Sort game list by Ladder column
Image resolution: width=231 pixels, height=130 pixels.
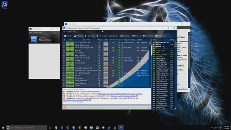point(140,40)
